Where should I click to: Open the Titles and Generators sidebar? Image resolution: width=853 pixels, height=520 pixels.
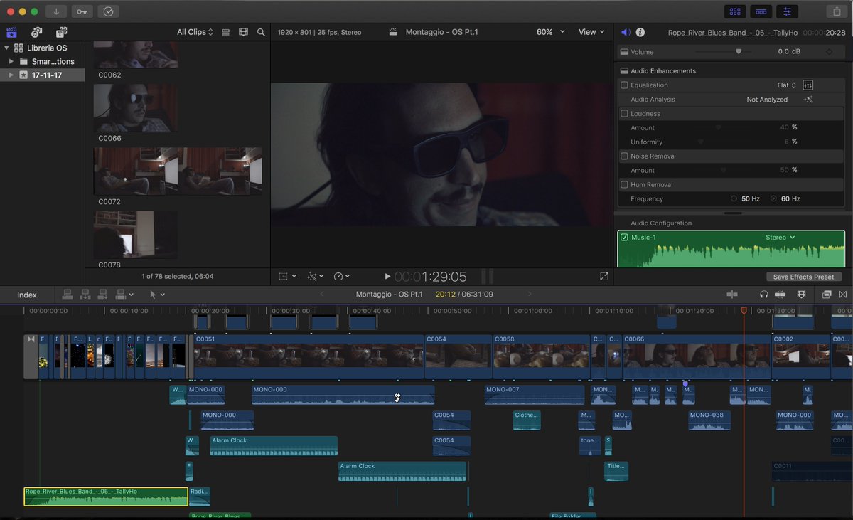(x=61, y=32)
